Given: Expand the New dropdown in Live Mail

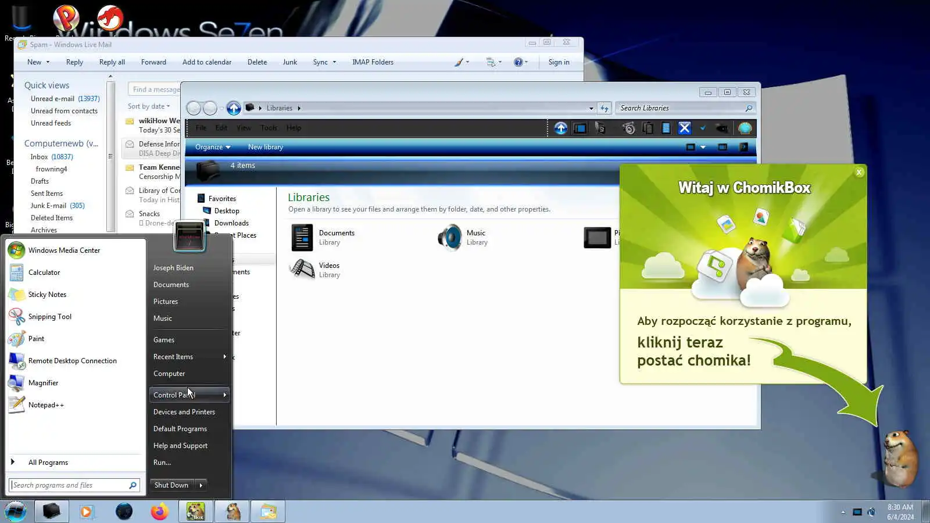Looking at the screenshot, I should [48, 62].
